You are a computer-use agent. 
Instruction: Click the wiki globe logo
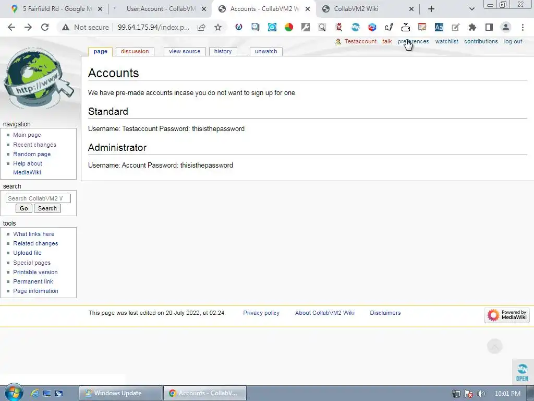click(x=38, y=78)
